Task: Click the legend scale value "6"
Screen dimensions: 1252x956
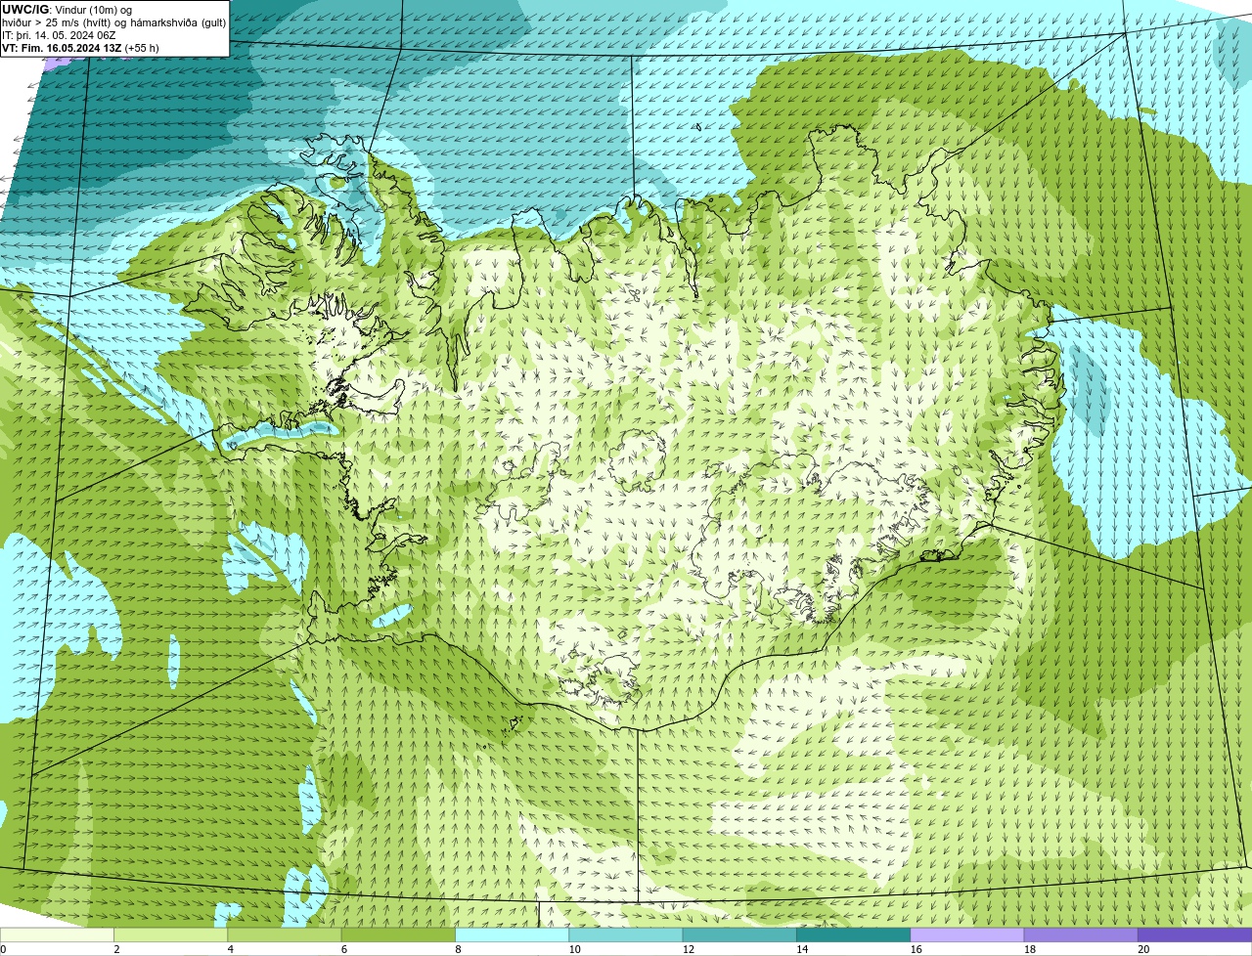Action: (344, 949)
